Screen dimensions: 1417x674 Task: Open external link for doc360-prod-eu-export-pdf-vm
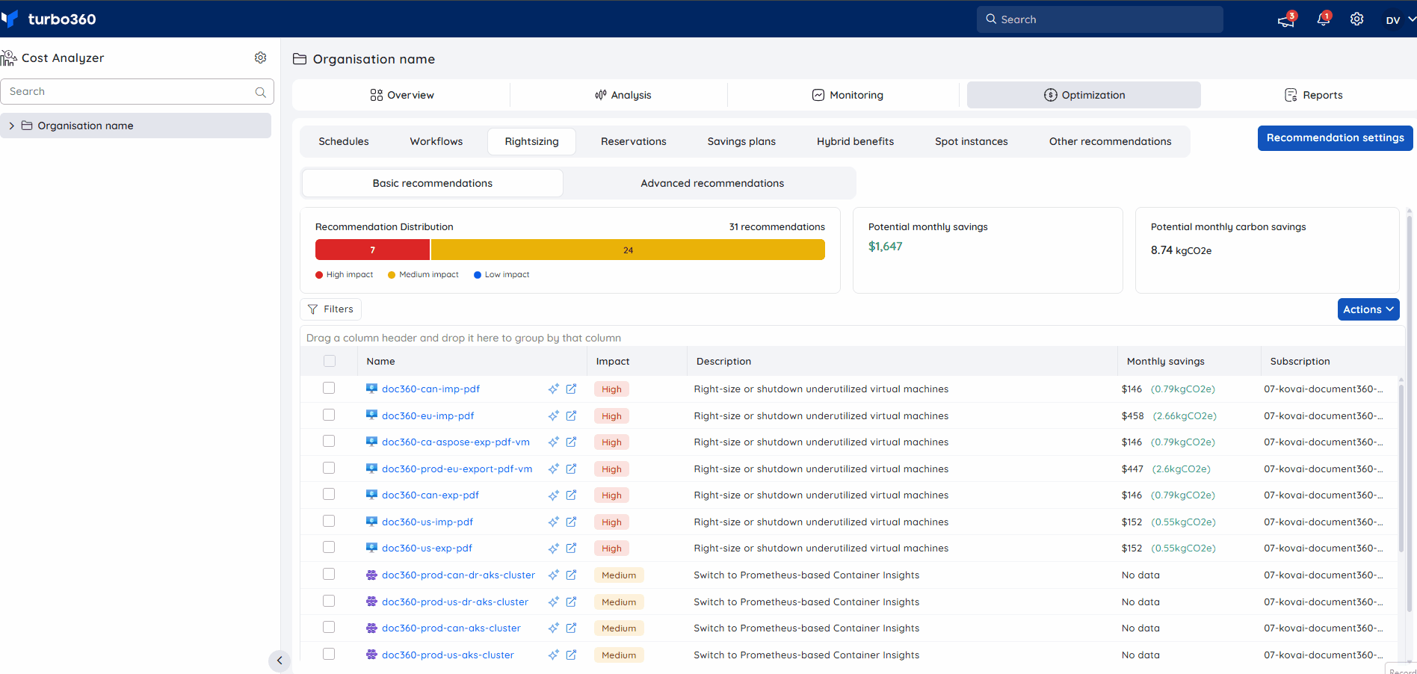click(x=571, y=469)
